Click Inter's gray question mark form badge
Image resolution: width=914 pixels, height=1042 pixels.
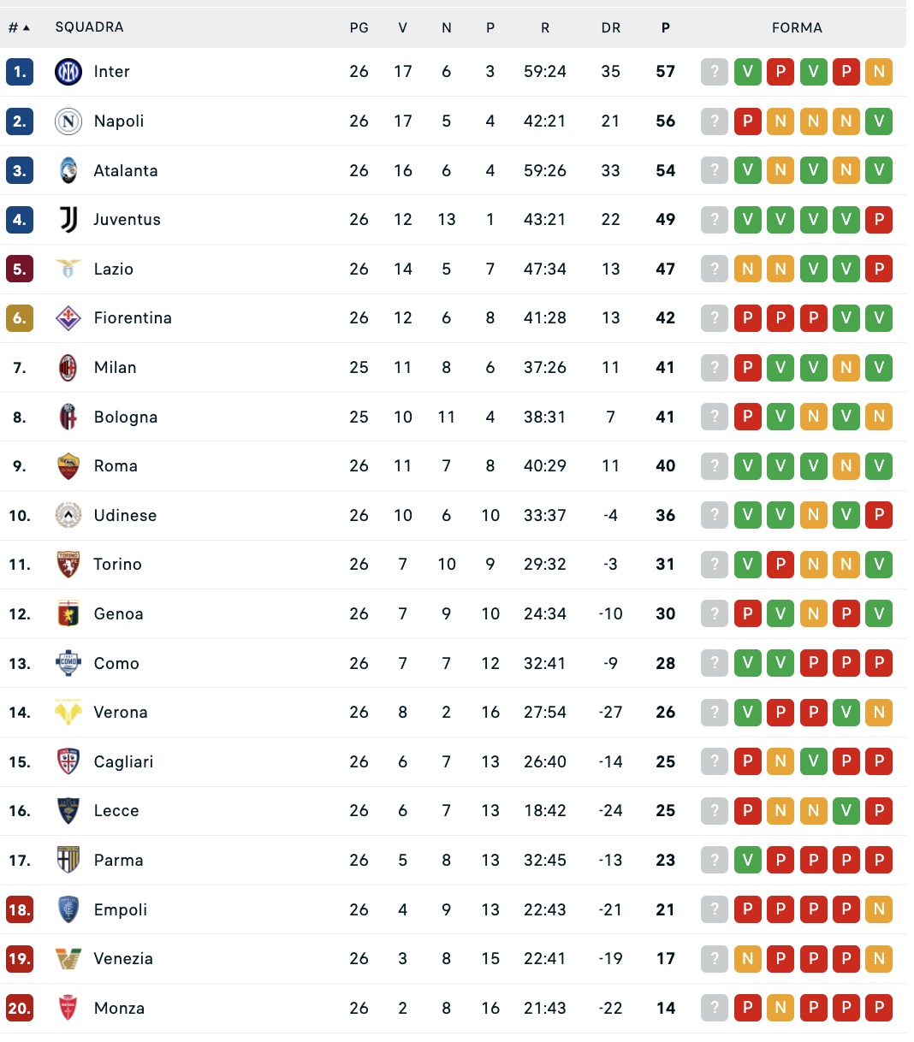[715, 72]
